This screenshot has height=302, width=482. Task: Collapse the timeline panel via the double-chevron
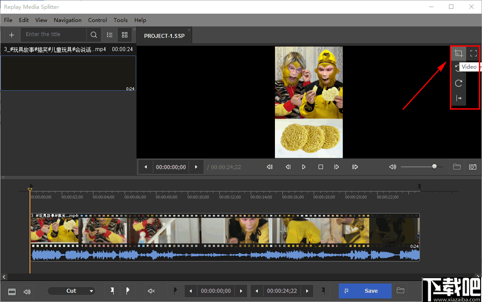[4, 177]
